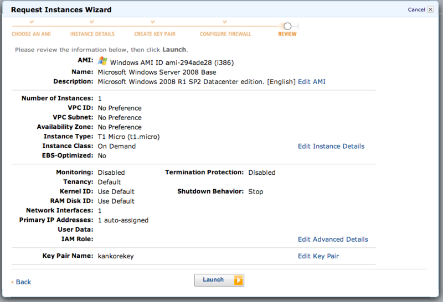The image size is (443, 302).
Task: Click the 'On Demand' instance class value
Action: [117, 146]
